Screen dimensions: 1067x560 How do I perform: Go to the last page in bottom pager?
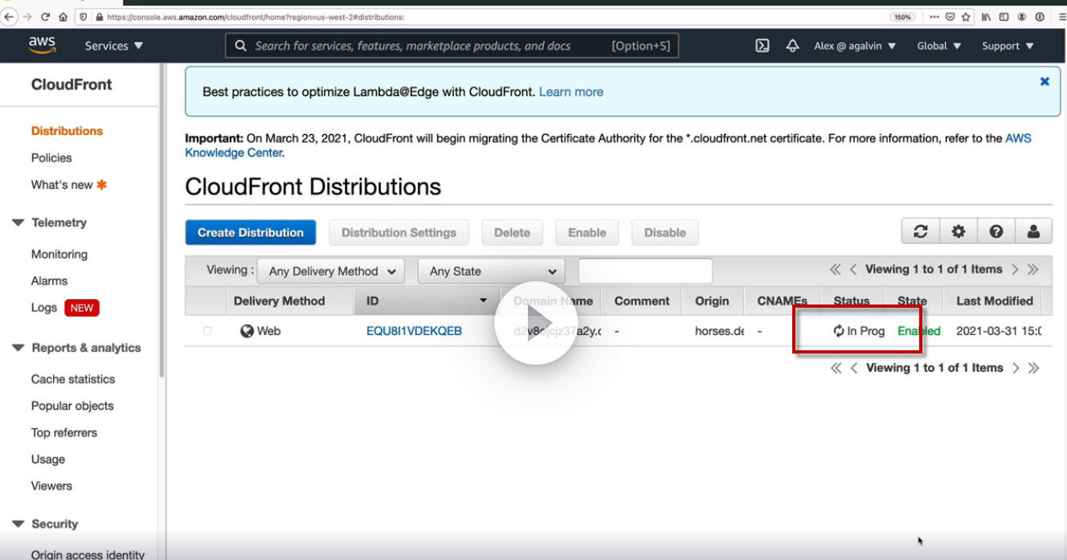coord(1034,368)
